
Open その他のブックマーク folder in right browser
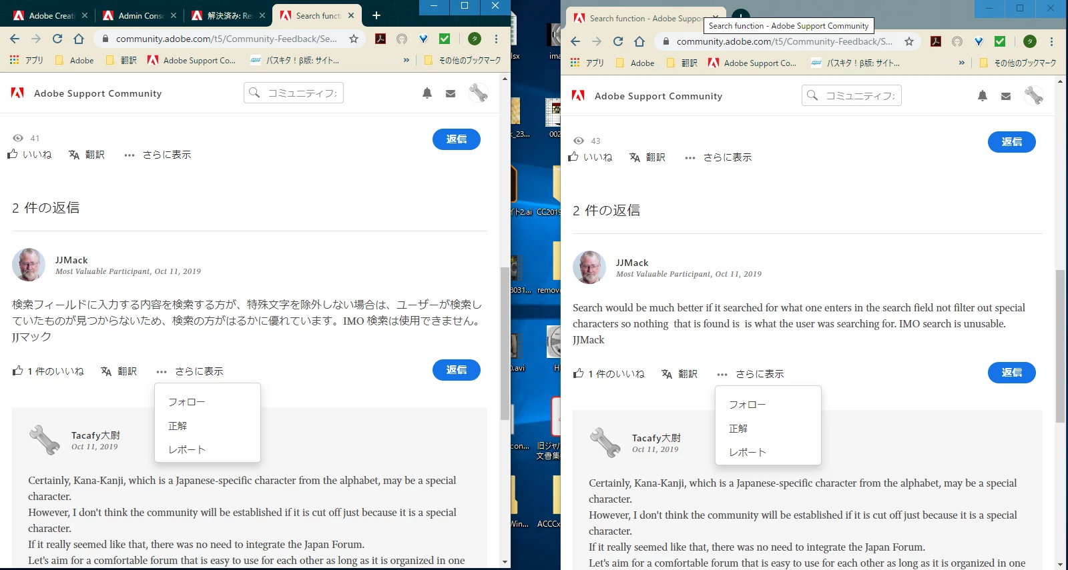click(1018, 63)
